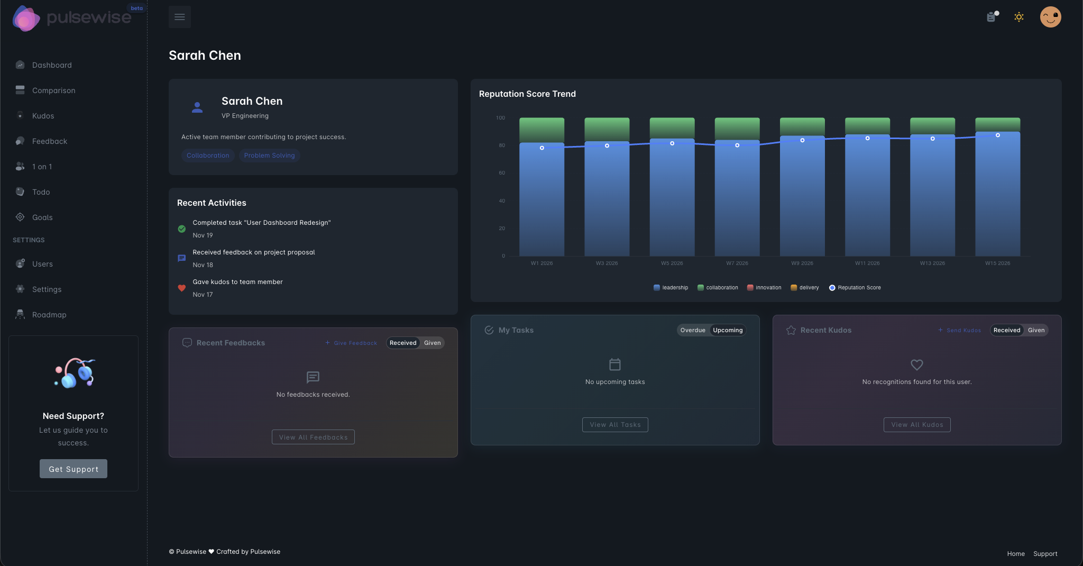Navigate to 1 on 1 meetings
The height and width of the screenshot is (566, 1083).
41,166
